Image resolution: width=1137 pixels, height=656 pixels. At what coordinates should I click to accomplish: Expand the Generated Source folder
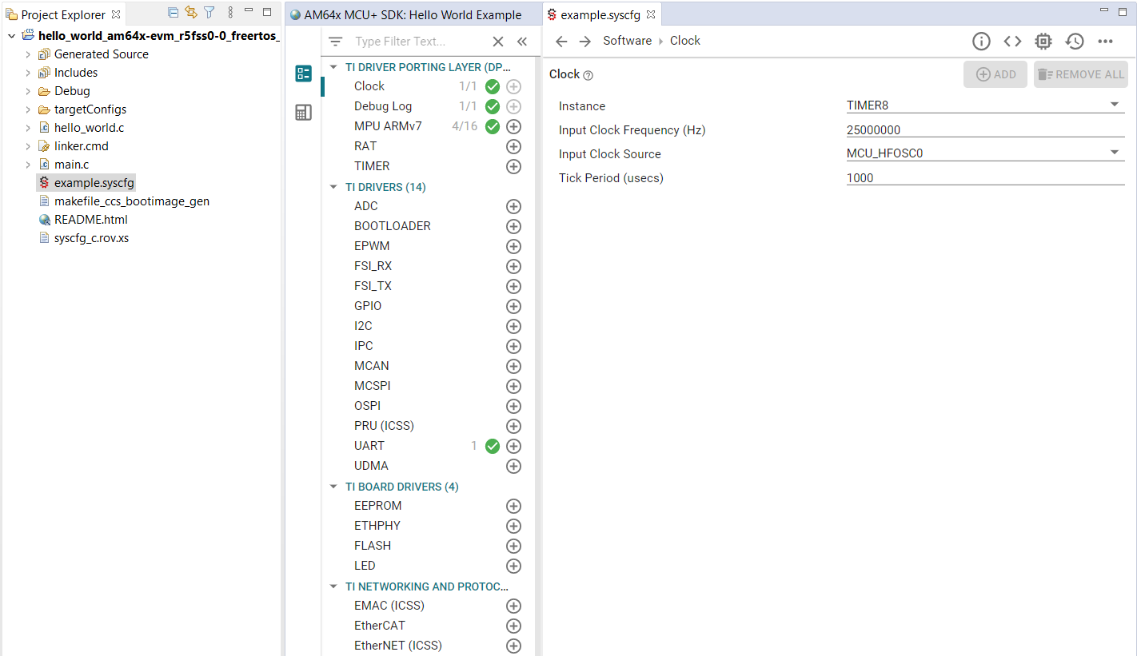[28, 54]
